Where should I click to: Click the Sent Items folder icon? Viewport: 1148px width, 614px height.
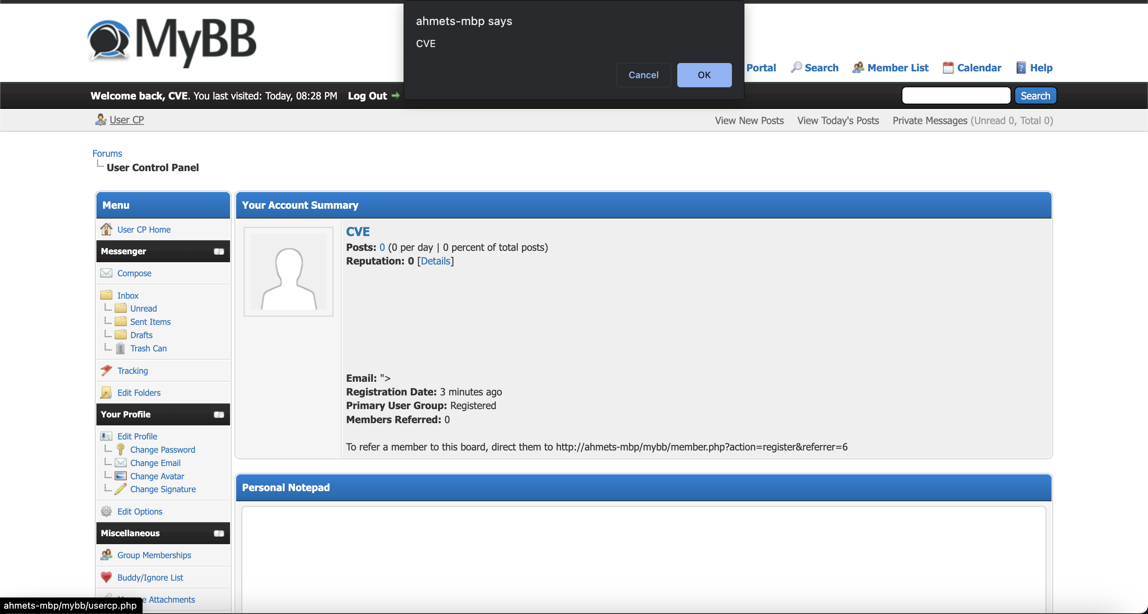(x=120, y=321)
